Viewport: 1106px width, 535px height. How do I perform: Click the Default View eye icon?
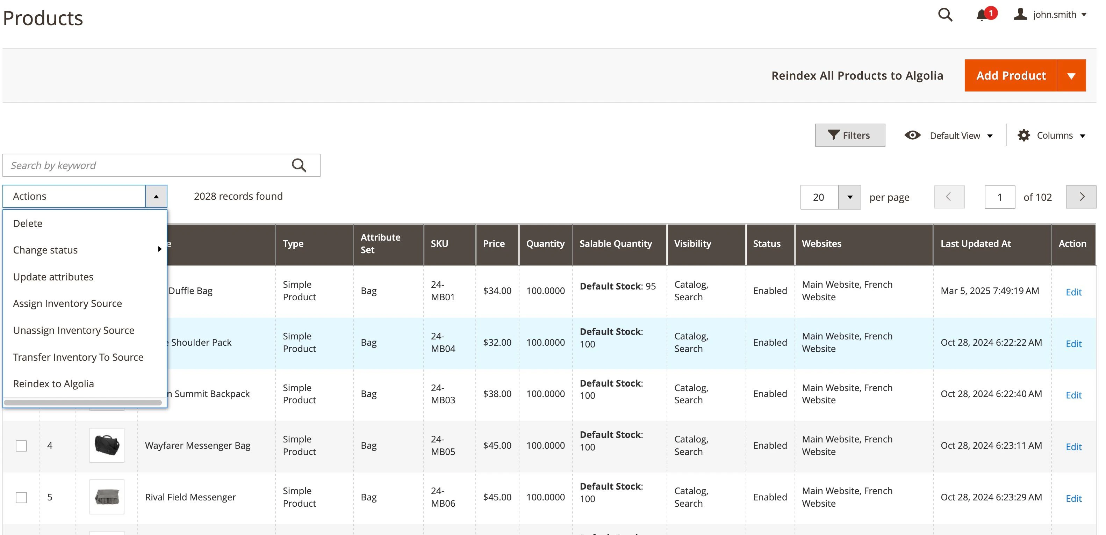click(913, 135)
